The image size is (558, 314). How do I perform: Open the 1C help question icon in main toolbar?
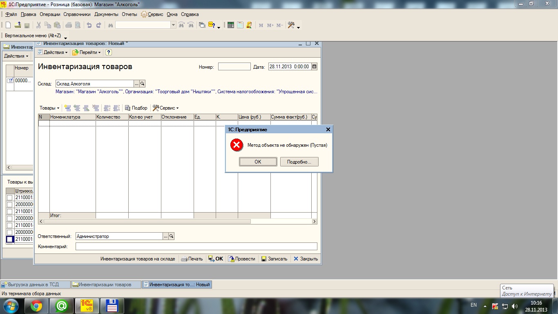tap(212, 25)
